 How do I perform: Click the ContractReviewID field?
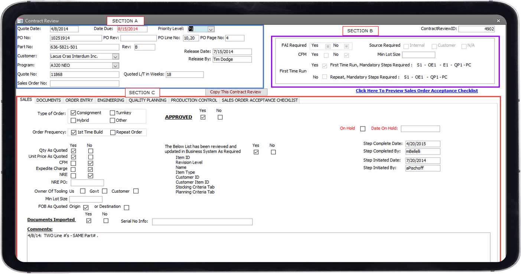point(476,29)
